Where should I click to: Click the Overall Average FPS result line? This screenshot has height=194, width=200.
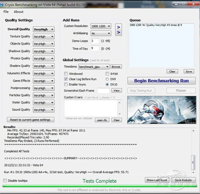coord(66,172)
